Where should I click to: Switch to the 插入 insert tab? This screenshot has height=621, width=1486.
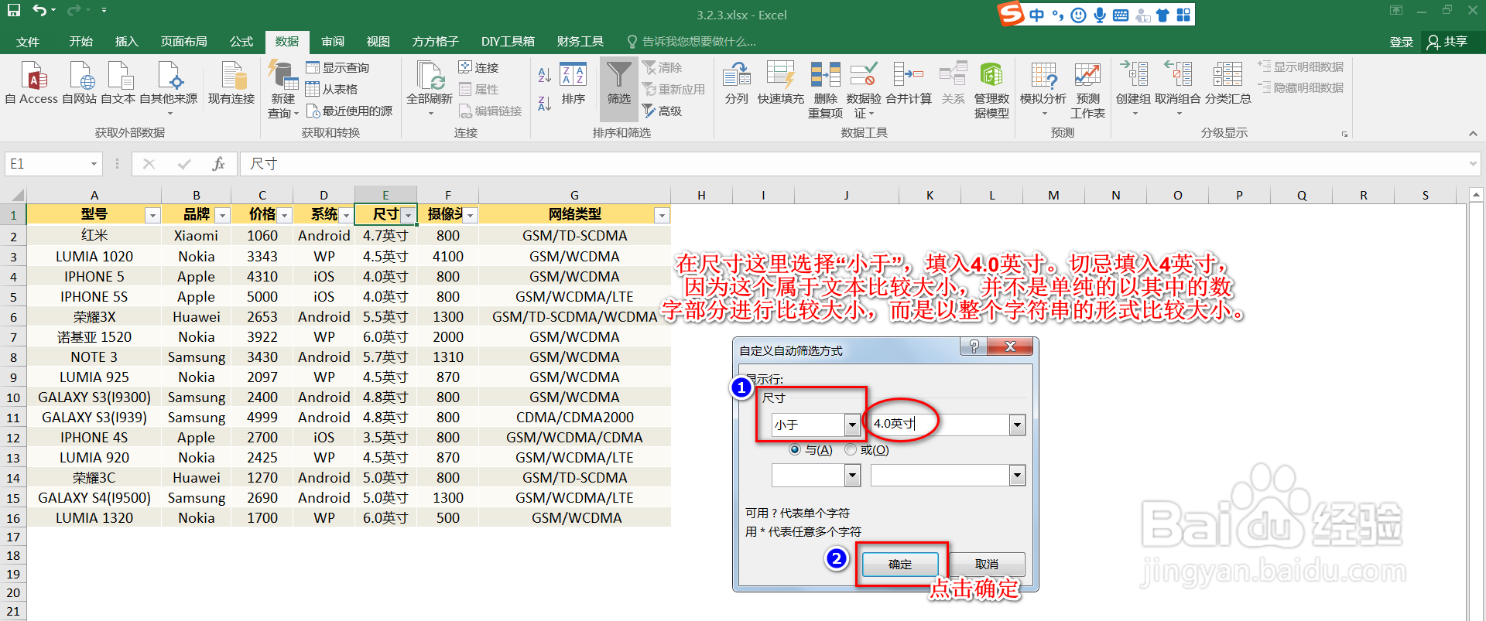click(126, 42)
